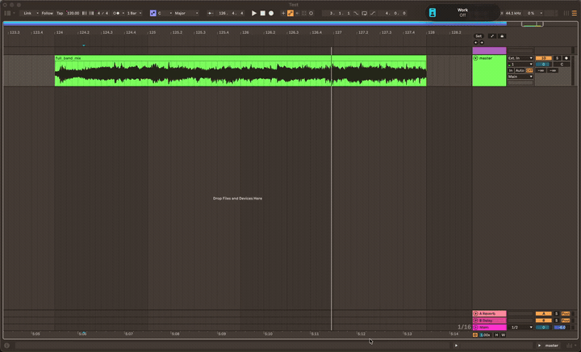The height and width of the screenshot is (352, 581).
Task: Open the 1/2 output dropdown on Main
Action: coord(522,327)
